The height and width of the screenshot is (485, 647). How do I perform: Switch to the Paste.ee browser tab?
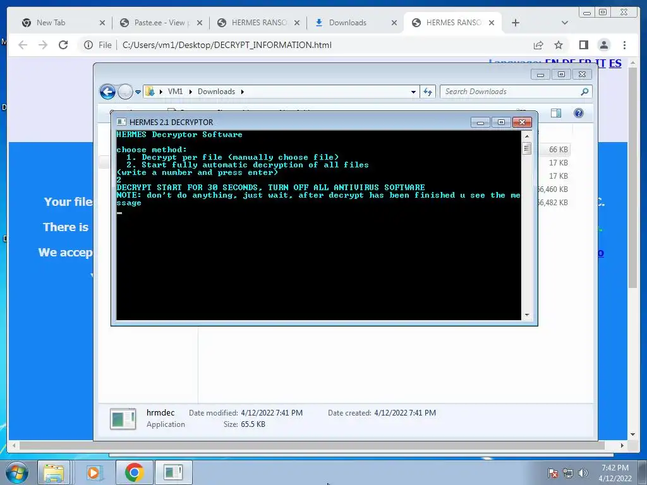(x=162, y=23)
